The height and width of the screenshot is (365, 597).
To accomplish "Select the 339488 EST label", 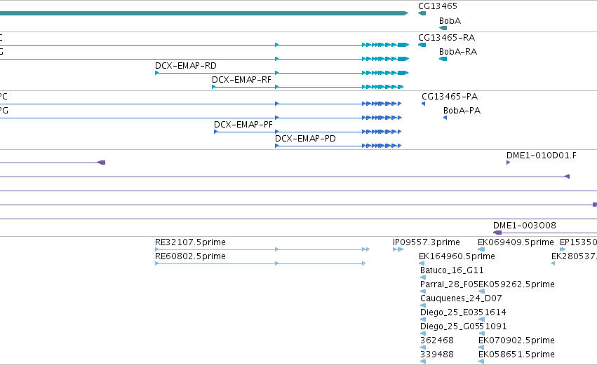I will coord(437,354).
